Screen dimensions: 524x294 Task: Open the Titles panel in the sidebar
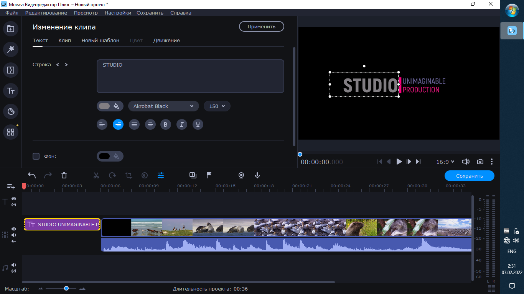11,91
